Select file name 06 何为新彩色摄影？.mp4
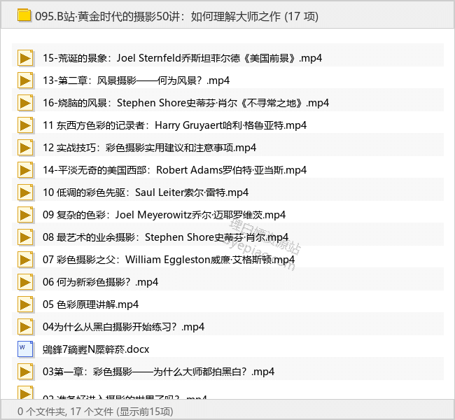455x420 pixels. (100, 282)
